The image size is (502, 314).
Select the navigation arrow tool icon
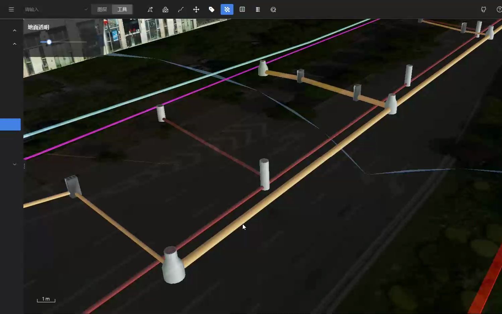[x=150, y=9]
